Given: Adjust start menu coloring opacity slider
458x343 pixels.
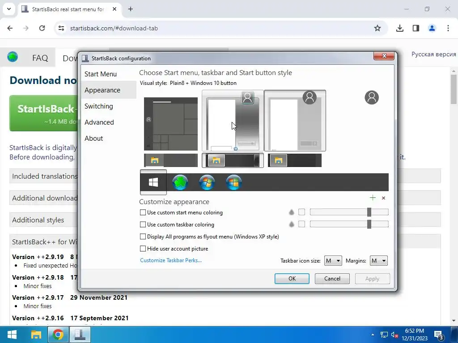Looking at the screenshot, I should (349, 212).
